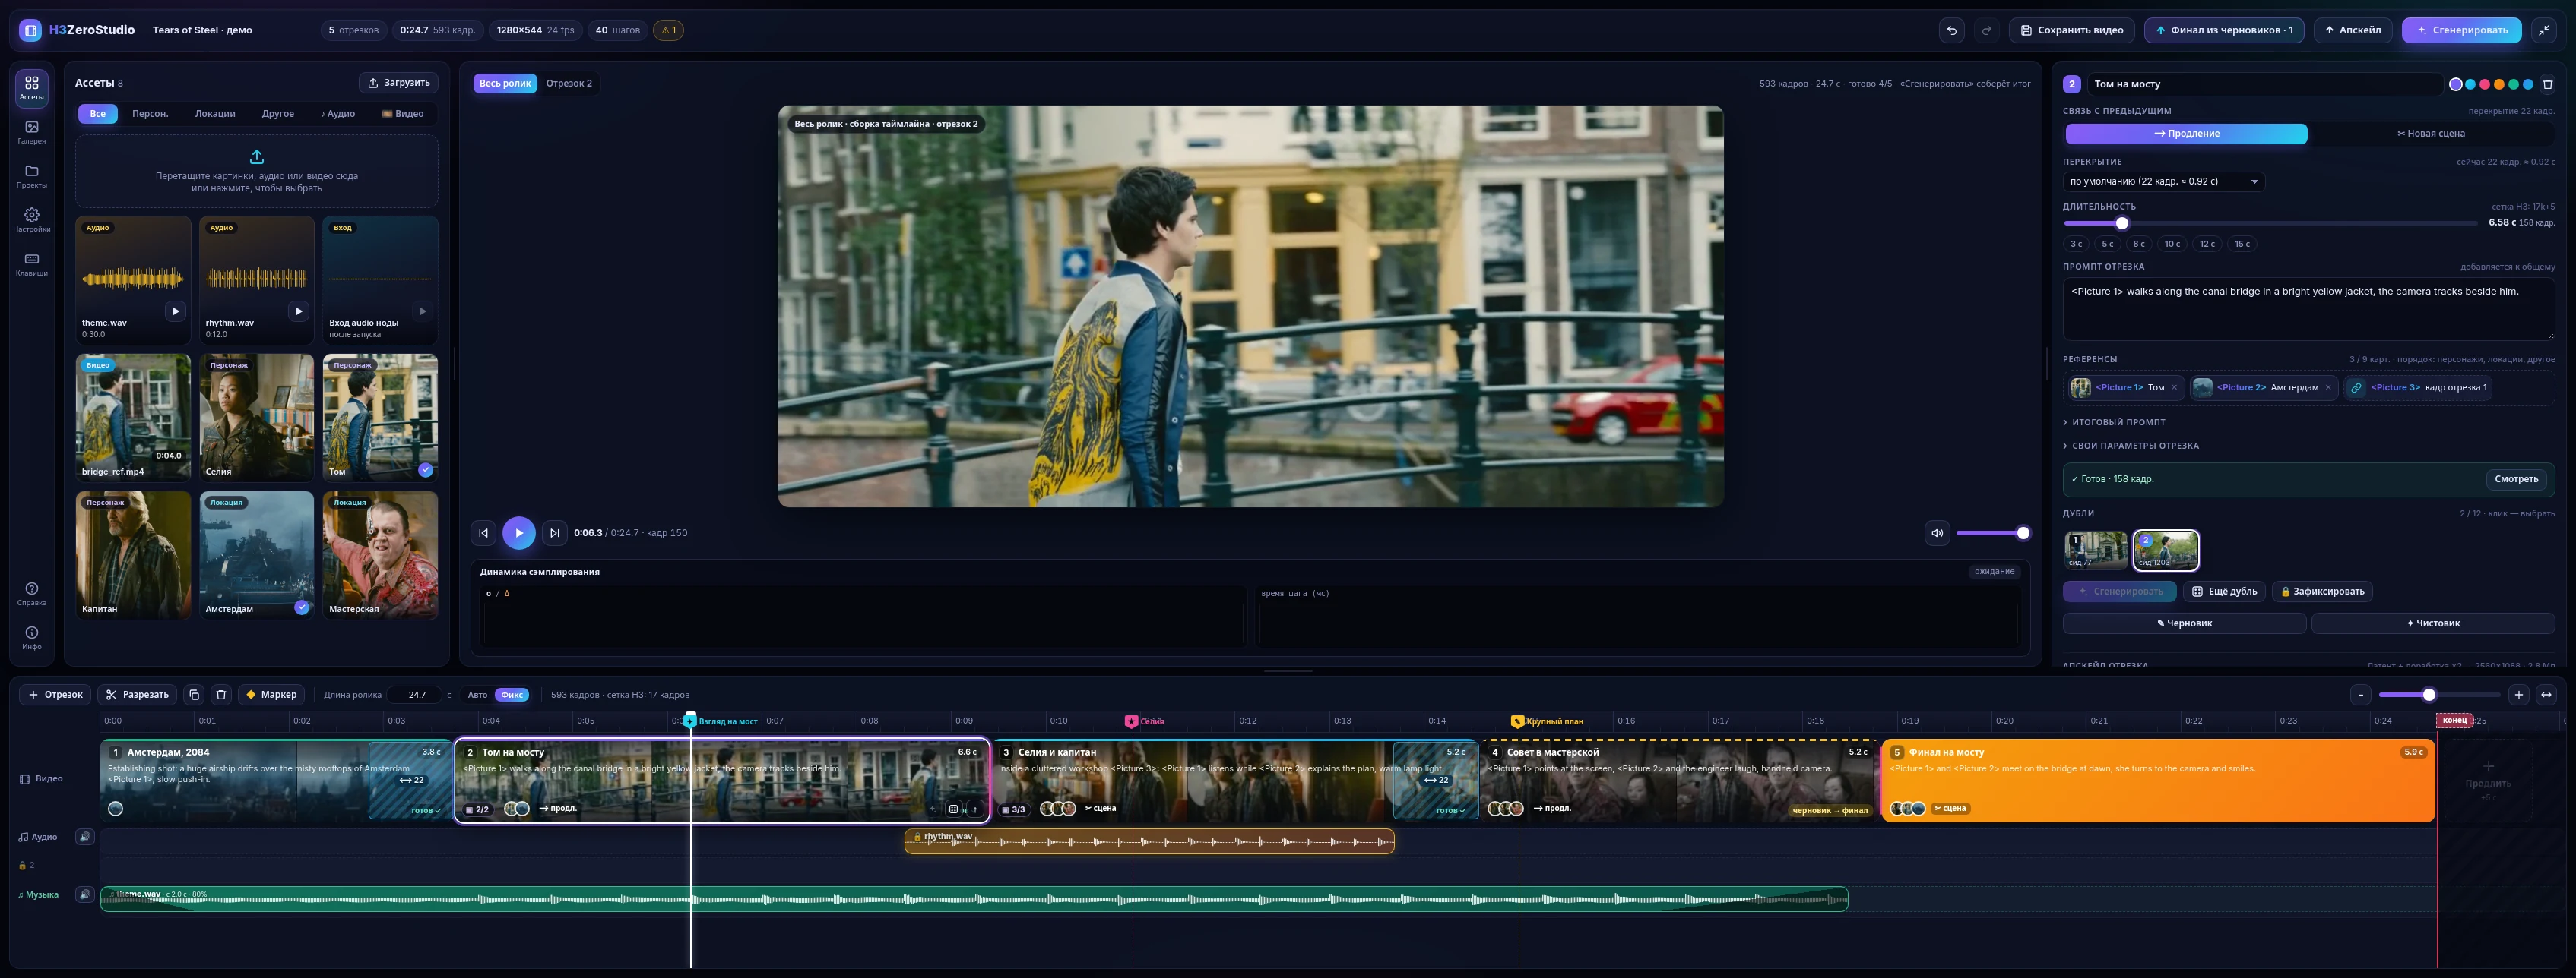This screenshot has width=2576, height=978.
Task: Mute the Музыка track speaker
Action: point(85,894)
